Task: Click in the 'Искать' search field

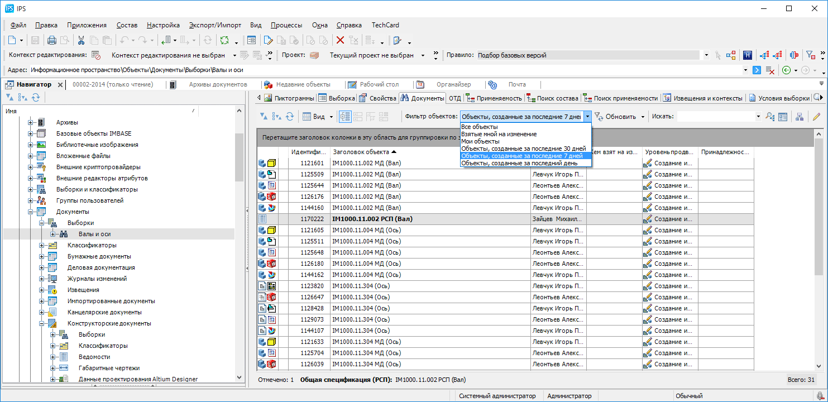Action: (715, 117)
